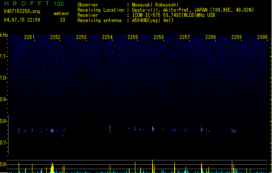Click the Receiving Location label
Viewport: 272px width, 173px height.
101,10
